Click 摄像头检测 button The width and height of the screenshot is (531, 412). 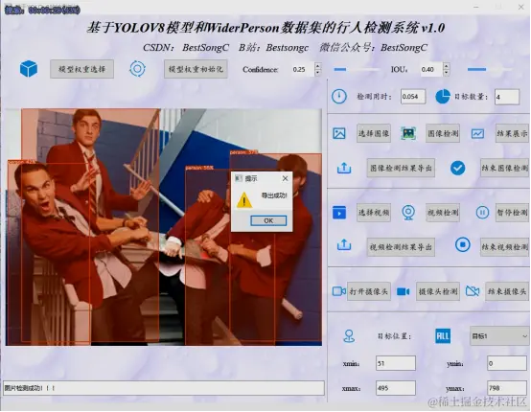438,291
